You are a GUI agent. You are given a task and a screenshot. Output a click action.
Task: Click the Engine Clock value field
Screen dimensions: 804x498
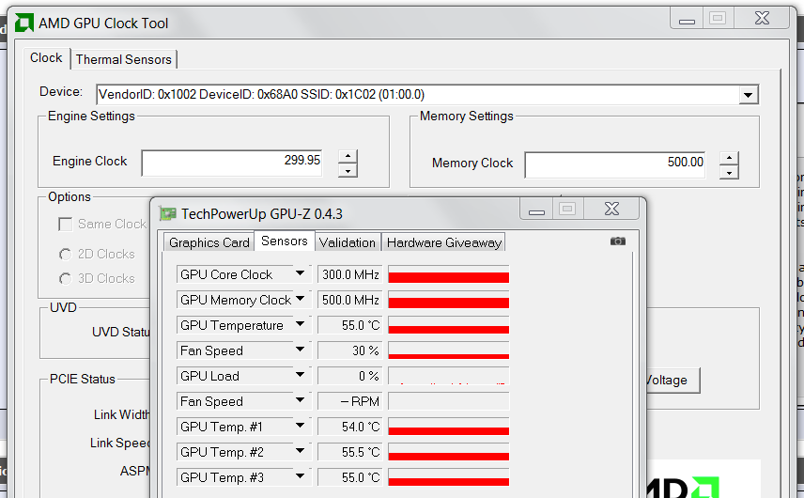coord(232,163)
